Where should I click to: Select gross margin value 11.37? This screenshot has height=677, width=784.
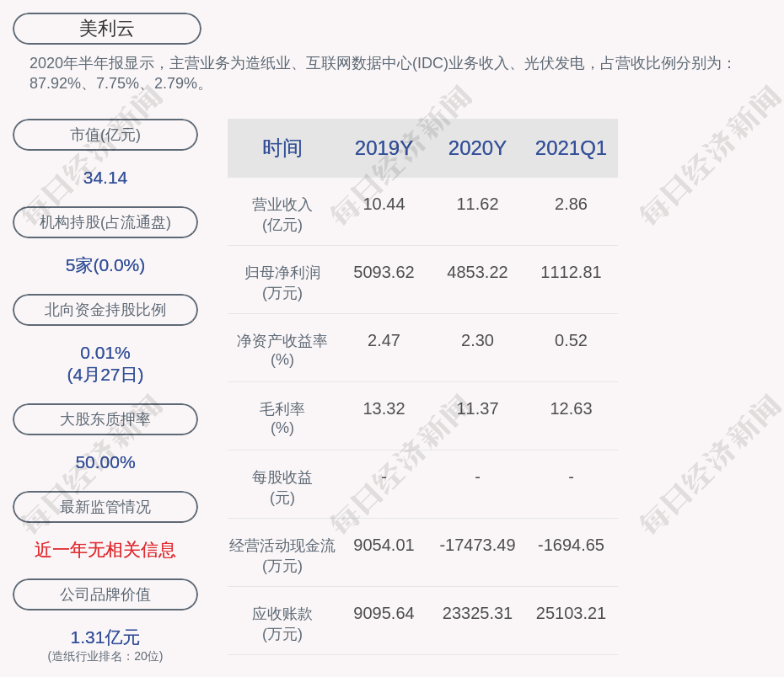click(477, 409)
